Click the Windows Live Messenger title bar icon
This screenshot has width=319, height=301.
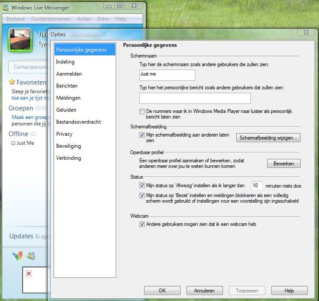click(x=5, y=7)
